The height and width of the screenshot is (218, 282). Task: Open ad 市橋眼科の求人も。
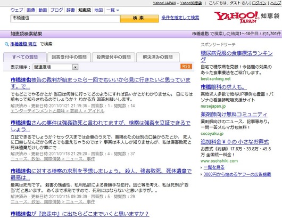[223, 87]
